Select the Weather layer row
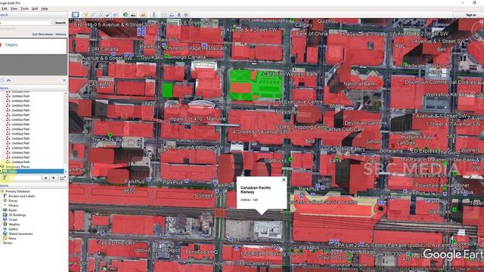The image size is (484, 272). 14,224
